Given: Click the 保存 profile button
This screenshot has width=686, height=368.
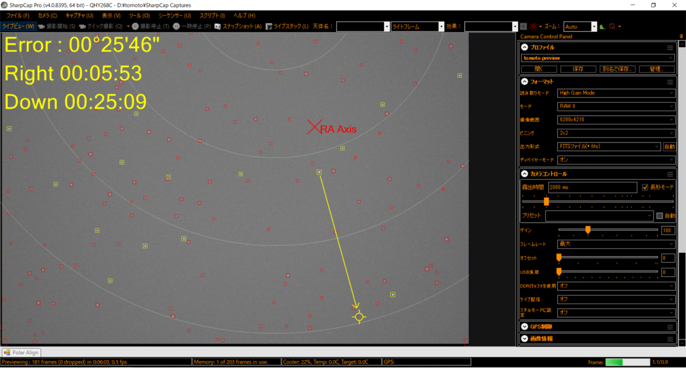Looking at the screenshot, I should pos(578,69).
